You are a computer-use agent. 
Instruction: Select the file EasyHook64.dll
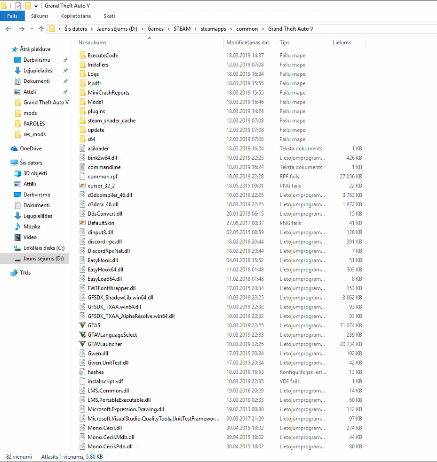(x=105, y=269)
